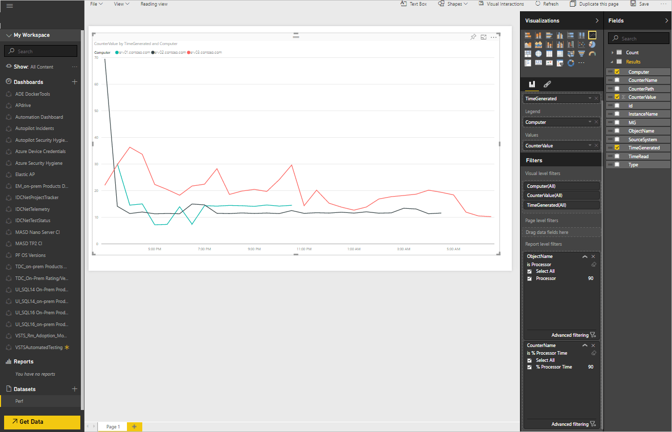The width and height of the screenshot is (672, 432).
Task: Select the funnel chart visualization icon
Action: point(581,54)
